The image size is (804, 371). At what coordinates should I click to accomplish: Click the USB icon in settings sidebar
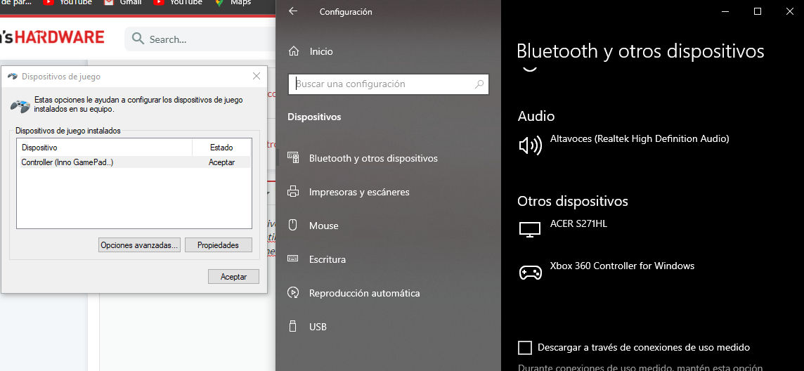[x=293, y=327]
